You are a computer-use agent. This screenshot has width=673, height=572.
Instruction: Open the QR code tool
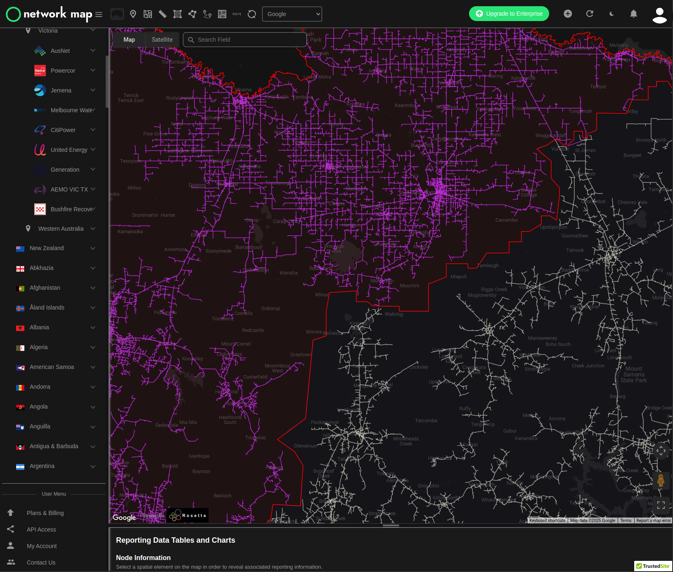point(222,14)
